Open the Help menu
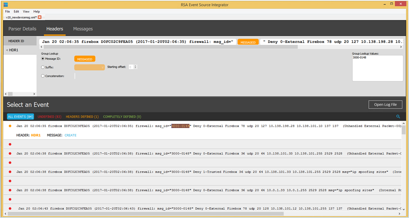 coord(37,11)
